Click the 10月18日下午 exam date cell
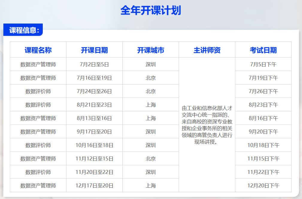This screenshot has width=302, height=199. 263,145
